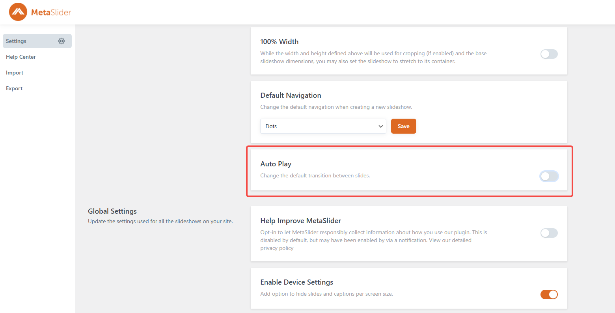Disable the Enable Device Settings toggle
Screen dimensions: 615x313
click(x=549, y=294)
